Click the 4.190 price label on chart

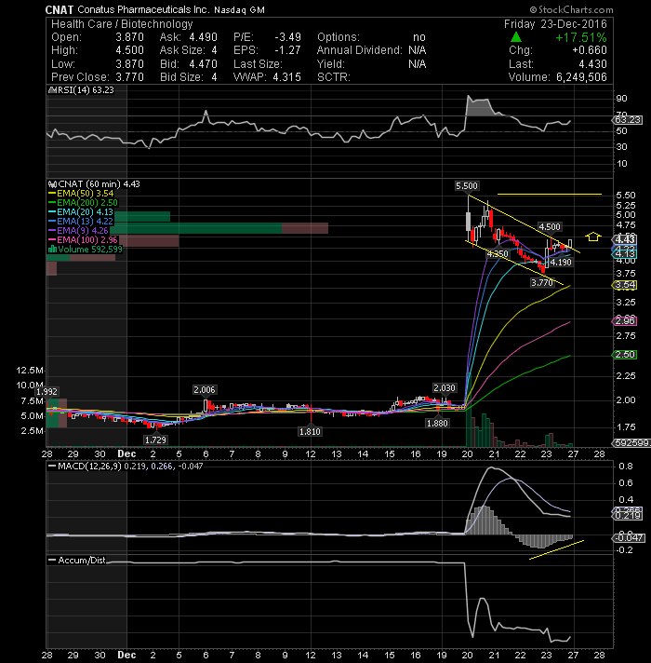(x=561, y=263)
